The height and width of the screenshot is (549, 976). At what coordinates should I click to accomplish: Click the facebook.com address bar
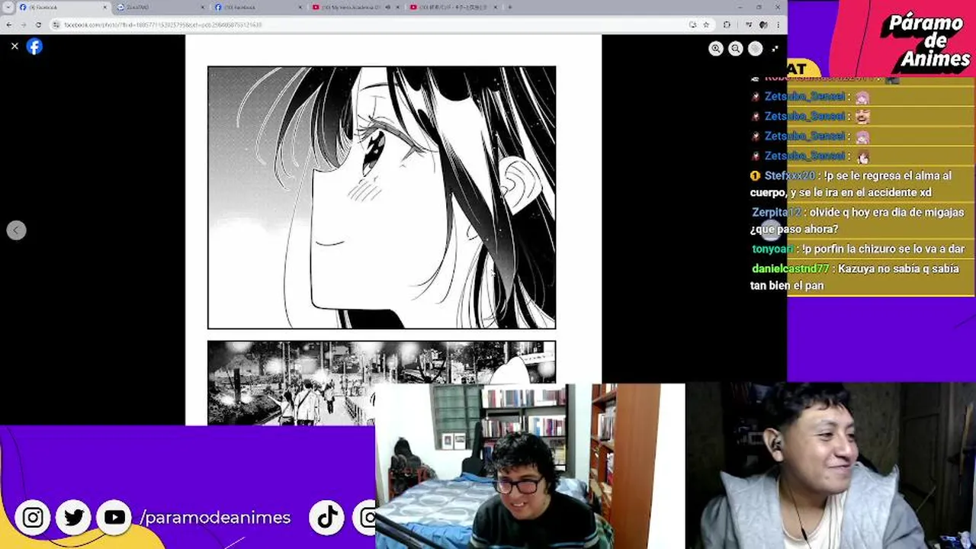374,24
